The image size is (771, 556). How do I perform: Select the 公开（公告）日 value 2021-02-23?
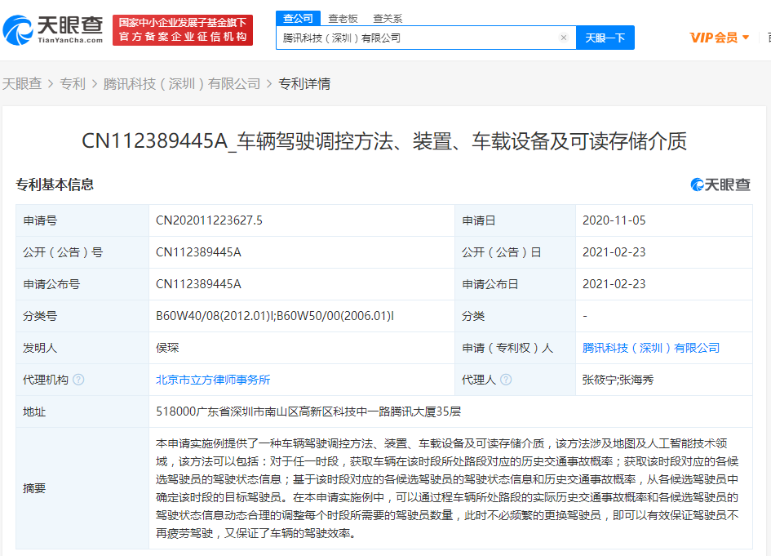pyautogui.click(x=614, y=252)
